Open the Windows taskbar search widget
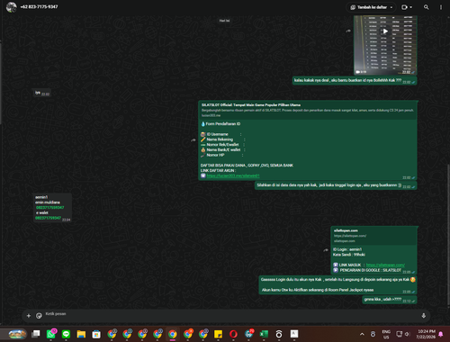The height and width of the screenshot is (342, 450). click(x=17, y=334)
